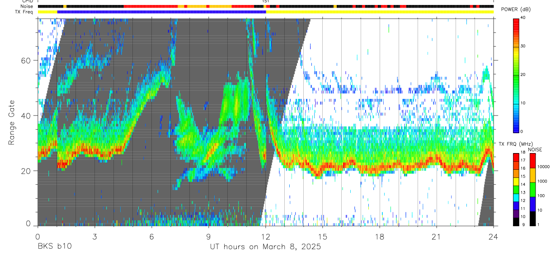The image size is (555, 256).
Task: Select the 0 tick label on POWER scale
Action: (x=522, y=131)
